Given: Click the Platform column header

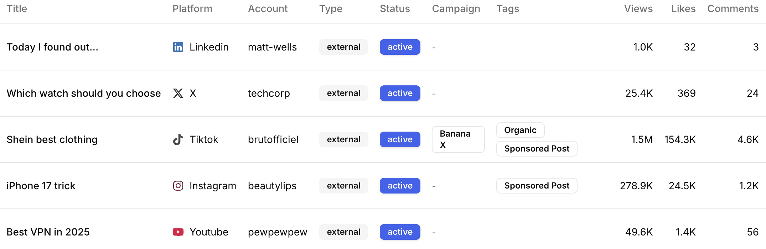Looking at the screenshot, I should pyautogui.click(x=192, y=9).
